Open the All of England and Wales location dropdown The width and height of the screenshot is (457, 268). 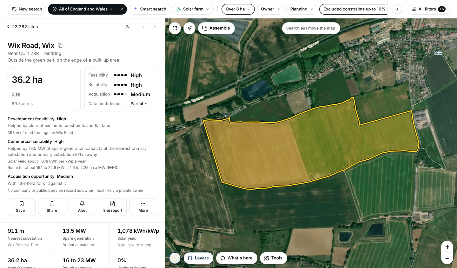83,9
